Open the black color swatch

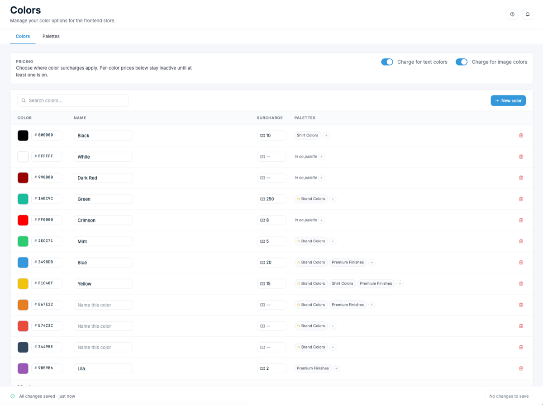pos(23,135)
